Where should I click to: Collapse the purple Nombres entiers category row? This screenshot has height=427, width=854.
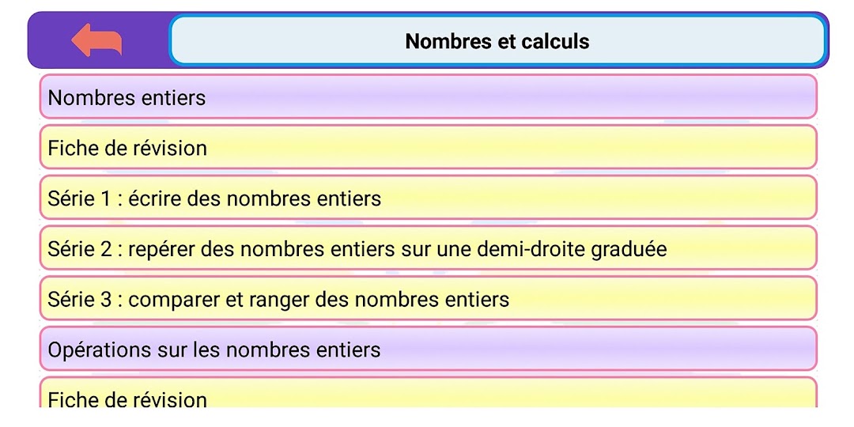pos(428,97)
